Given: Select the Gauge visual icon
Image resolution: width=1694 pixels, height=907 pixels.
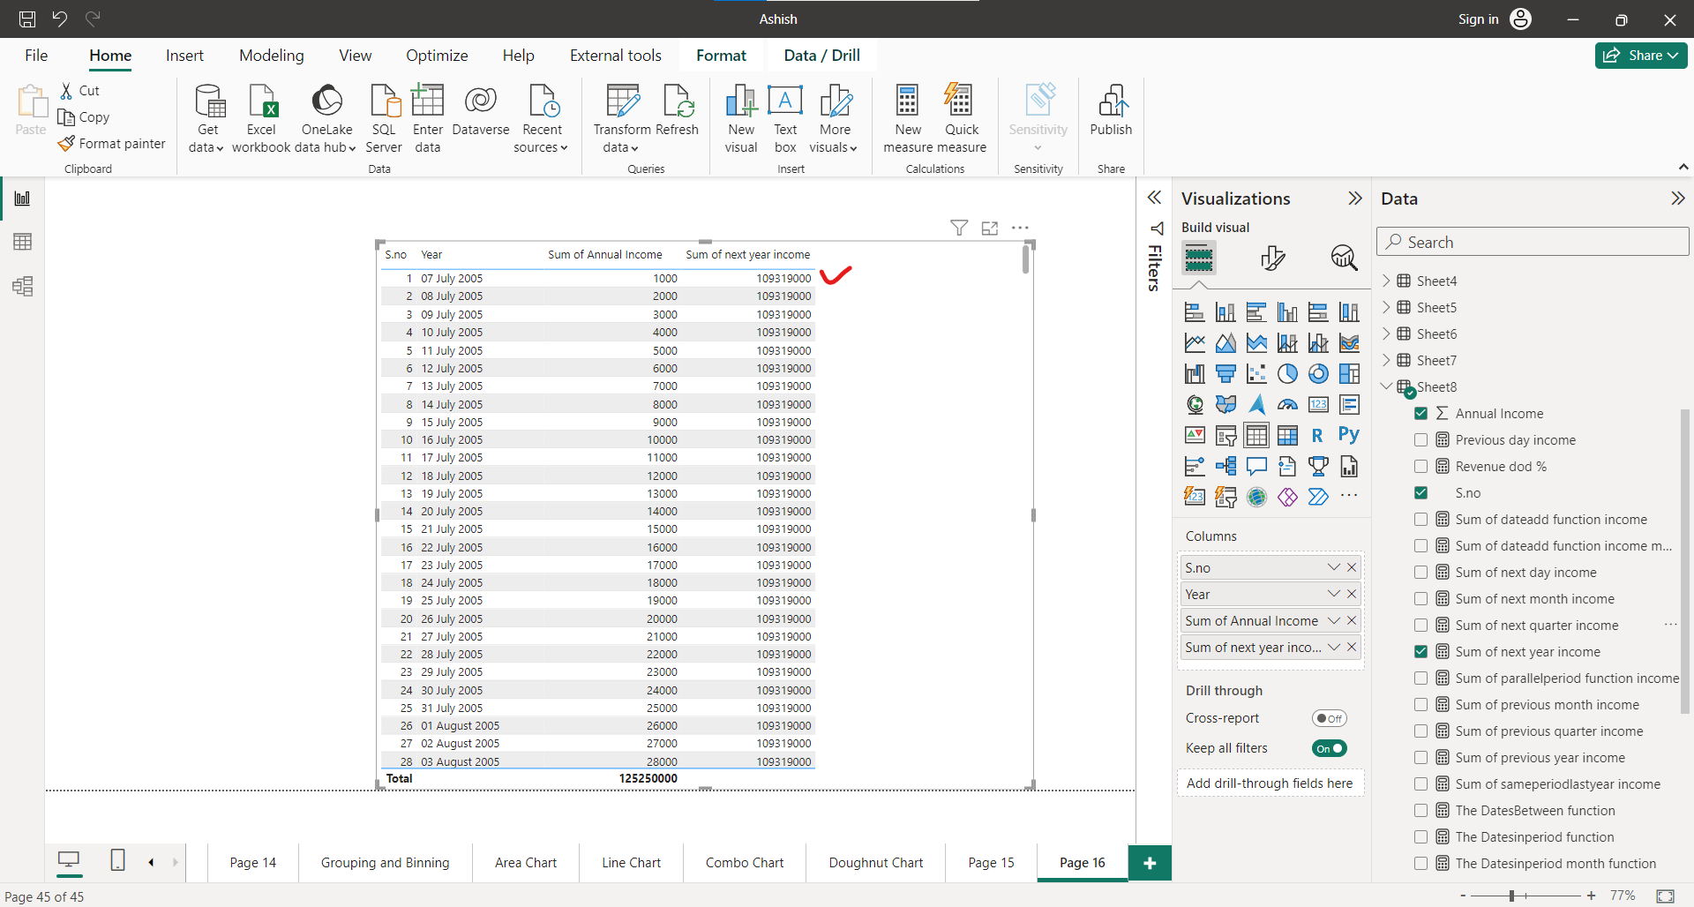Looking at the screenshot, I should pos(1287,404).
